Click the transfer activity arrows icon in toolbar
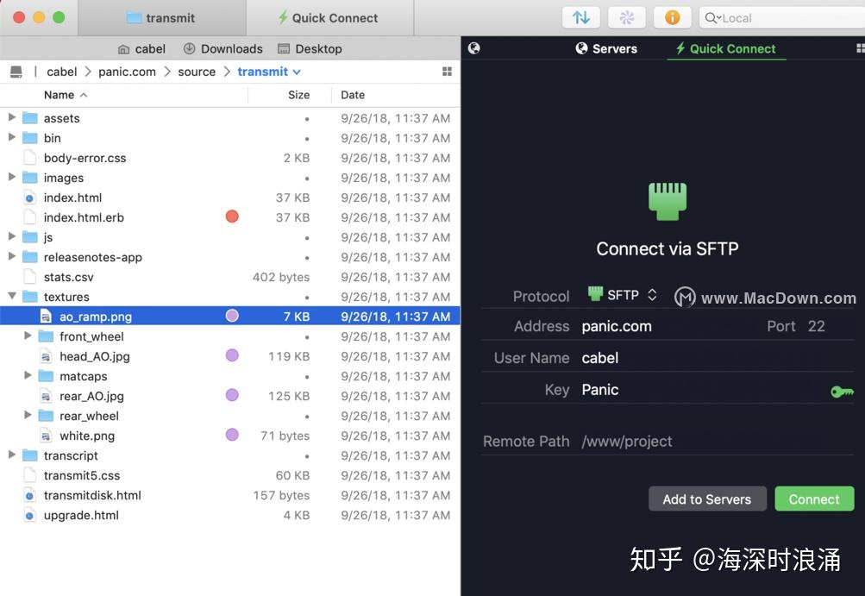865x596 pixels. [x=581, y=16]
